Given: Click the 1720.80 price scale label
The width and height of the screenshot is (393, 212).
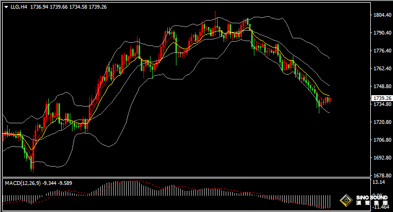Looking at the screenshot, I should click(x=382, y=122).
